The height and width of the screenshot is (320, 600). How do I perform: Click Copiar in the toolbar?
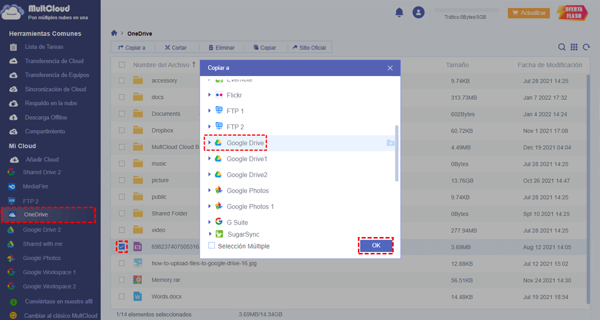264,48
